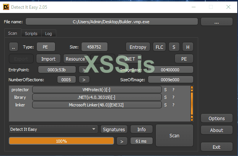This screenshot has width=238, height=156.
Task: Select the Microsoft Linker(48.0)[EXE32] result
Action: point(97,105)
